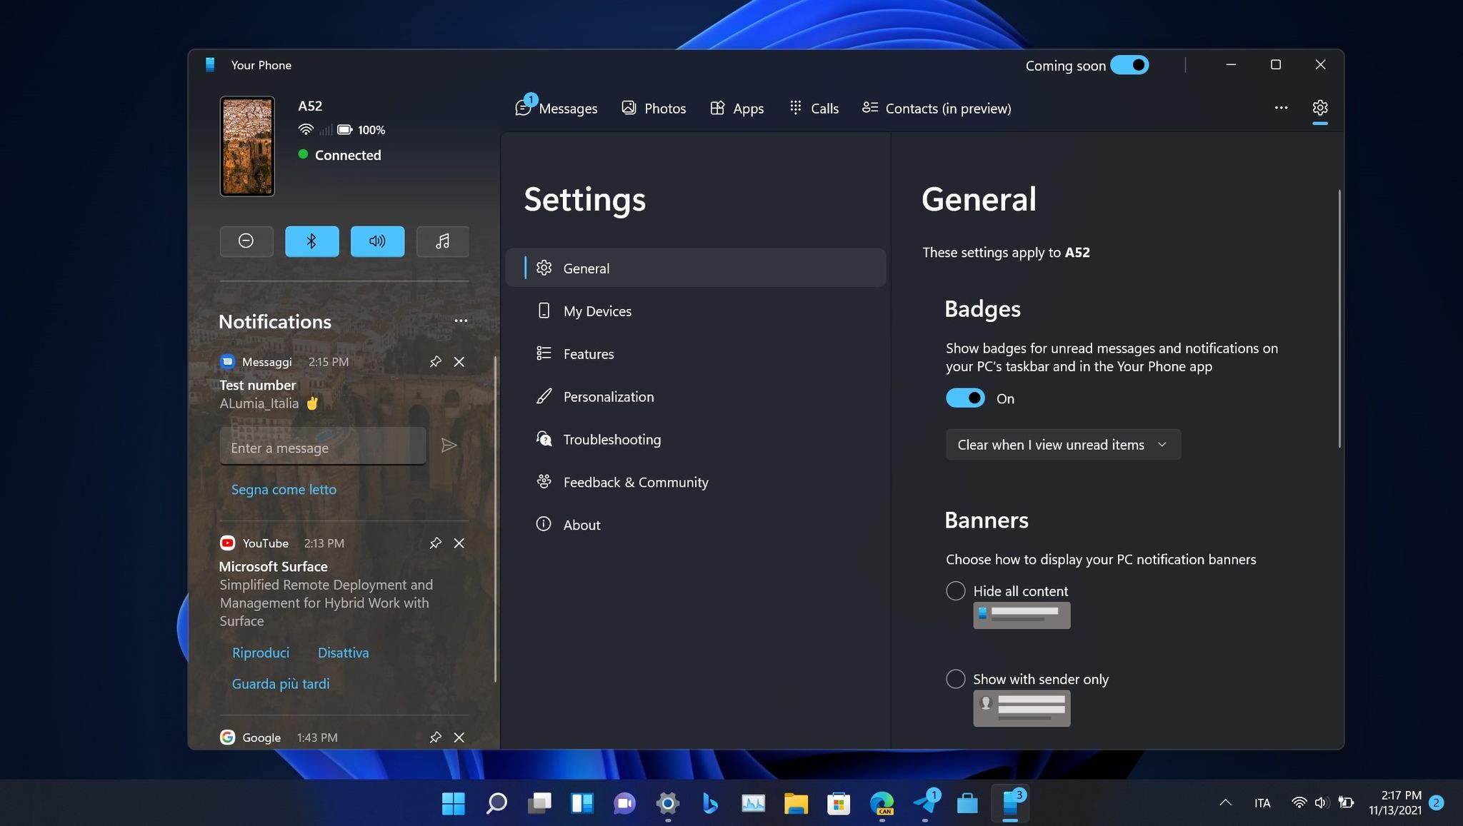Open the music playback controls icon
The image size is (1463, 826).
442,241
